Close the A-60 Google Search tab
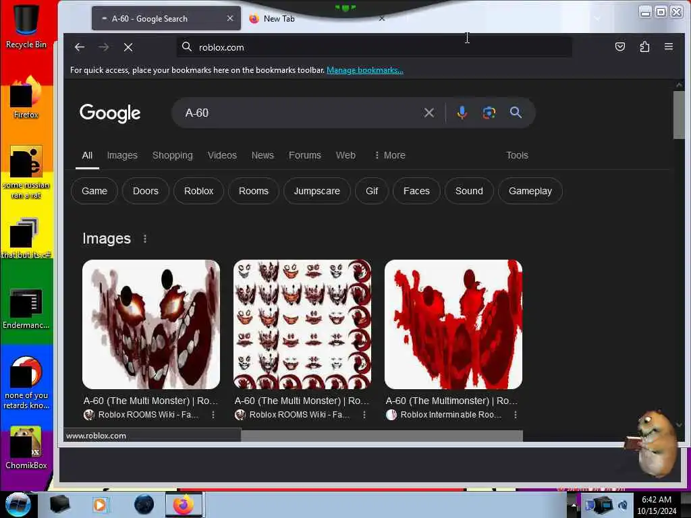 (x=229, y=18)
